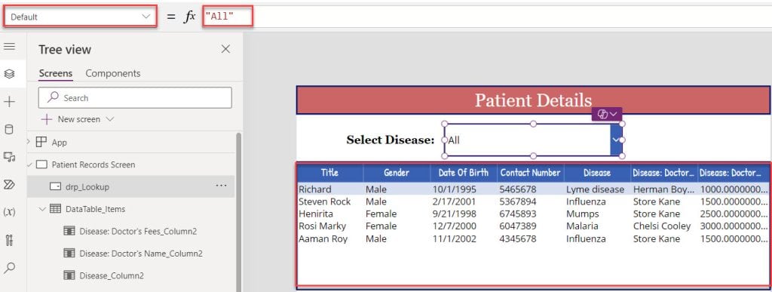This screenshot has height=292, width=772.
Task: Open Tree view layers icon
Action: pos(9,74)
